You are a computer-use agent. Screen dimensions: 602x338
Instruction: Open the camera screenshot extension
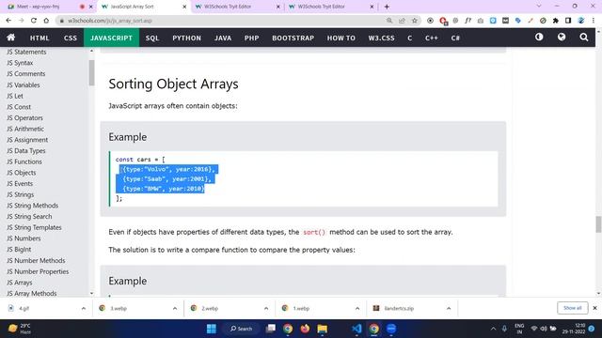pos(481,21)
